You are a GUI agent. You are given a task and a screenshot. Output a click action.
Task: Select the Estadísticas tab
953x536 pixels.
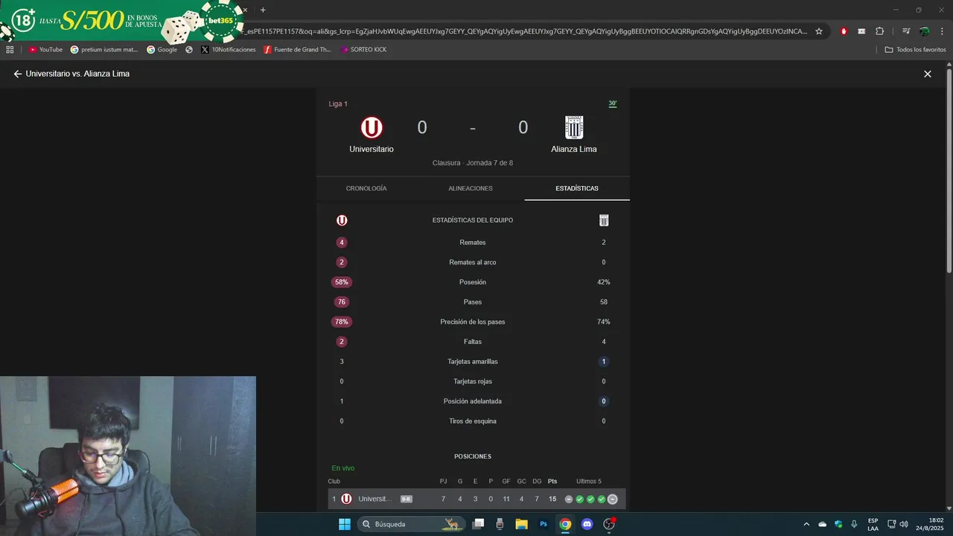pos(577,188)
